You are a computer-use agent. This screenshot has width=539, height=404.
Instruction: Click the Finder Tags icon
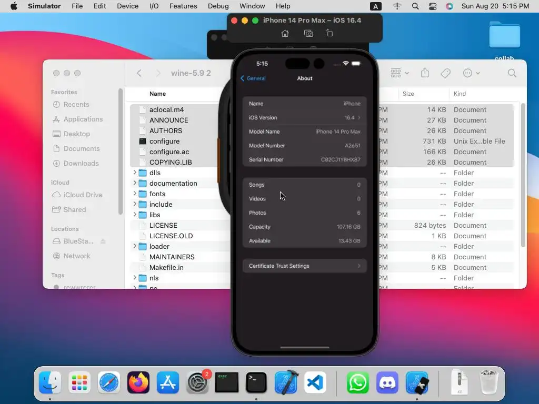point(445,73)
